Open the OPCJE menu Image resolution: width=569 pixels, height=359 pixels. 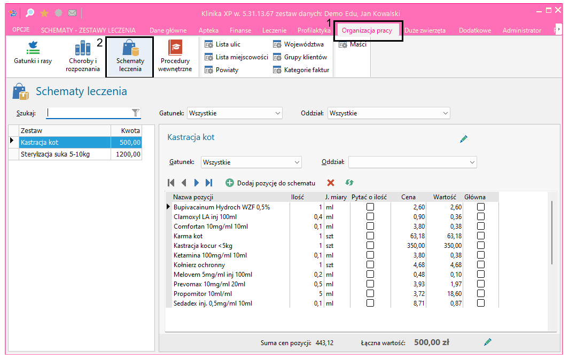pyautogui.click(x=21, y=30)
